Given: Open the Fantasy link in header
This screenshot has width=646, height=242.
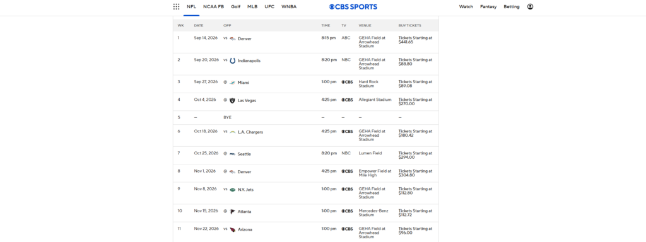Looking at the screenshot, I should click(x=488, y=6).
